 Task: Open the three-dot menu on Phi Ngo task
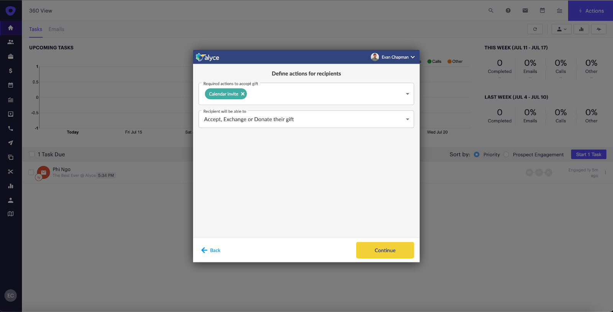(x=605, y=173)
